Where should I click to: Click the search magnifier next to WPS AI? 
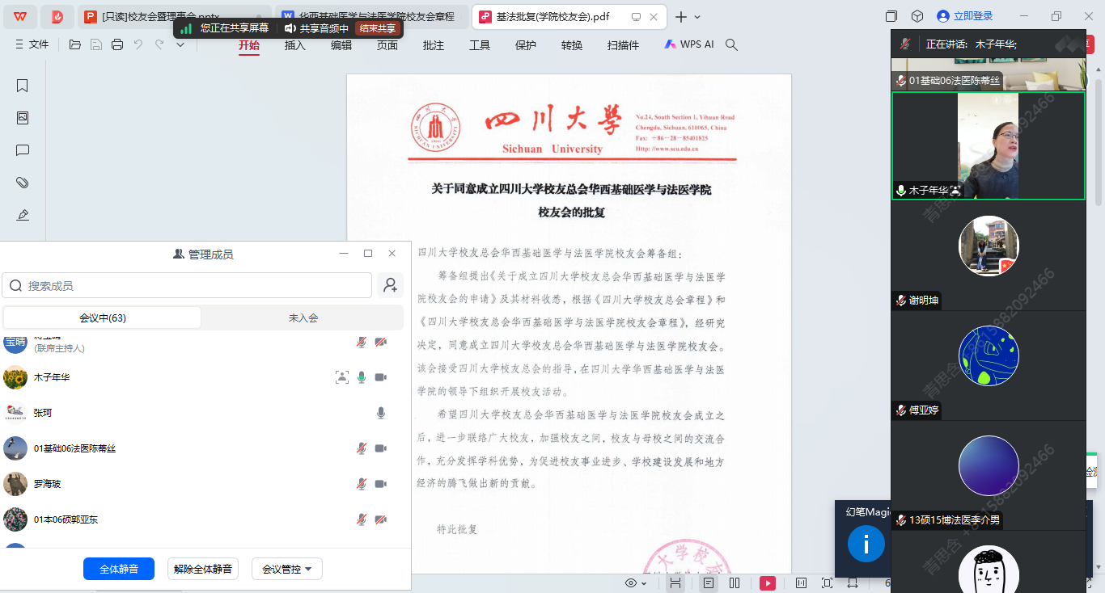coord(732,45)
